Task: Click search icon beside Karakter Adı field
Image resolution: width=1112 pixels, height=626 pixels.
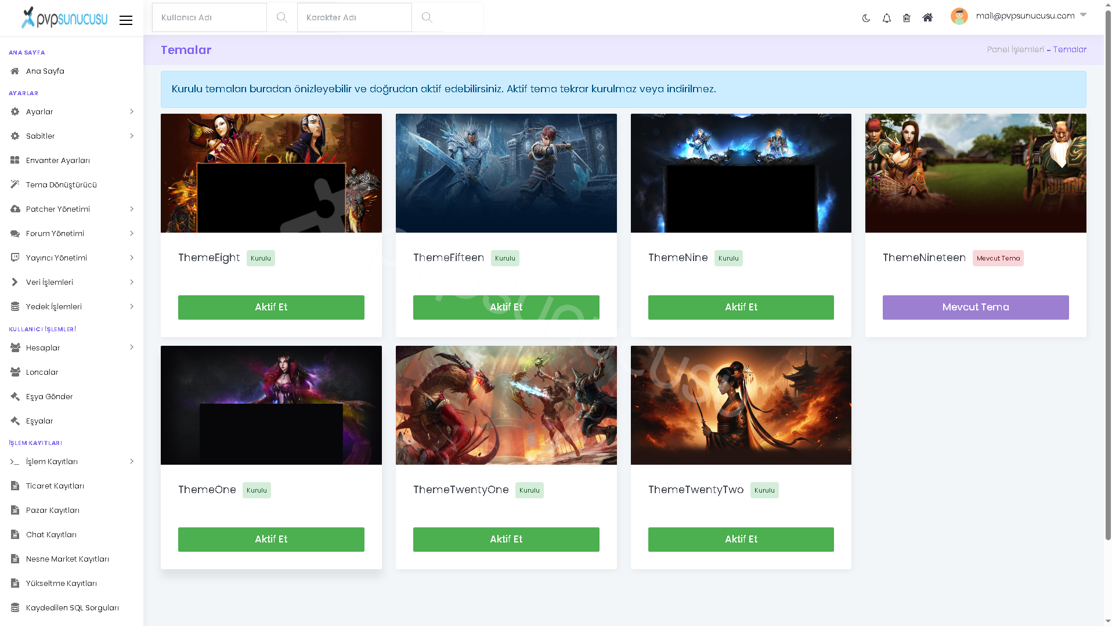Action: tap(427, 17)
